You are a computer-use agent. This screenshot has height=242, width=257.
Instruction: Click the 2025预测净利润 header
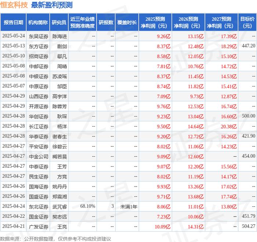pos(155,22)
